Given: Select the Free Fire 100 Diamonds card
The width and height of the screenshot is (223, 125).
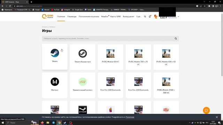Looking at the screenshot, I should coord(110,85).
